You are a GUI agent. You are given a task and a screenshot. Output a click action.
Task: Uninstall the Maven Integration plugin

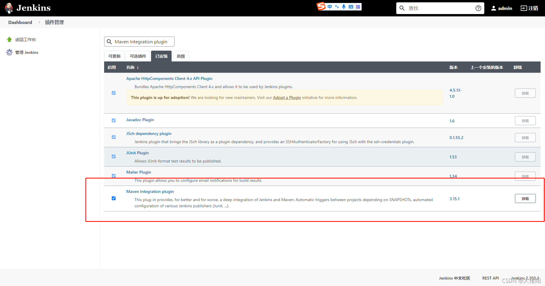pos(525,198)
